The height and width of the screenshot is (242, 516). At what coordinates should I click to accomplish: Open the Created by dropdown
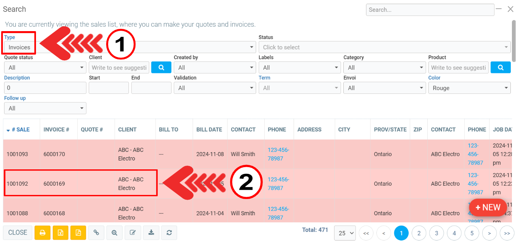tap(215, 68)
